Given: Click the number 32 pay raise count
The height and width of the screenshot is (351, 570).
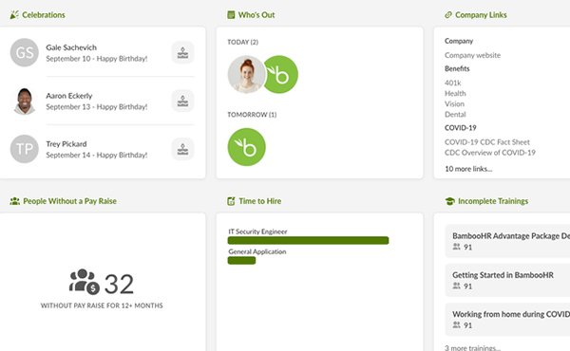Looking at the screenshot, I should (119, 284).
